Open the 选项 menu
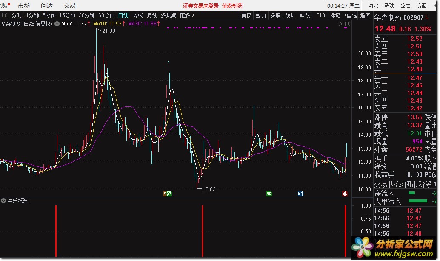The height and width of the screenshot is (261, 440). tap(389, 6)
